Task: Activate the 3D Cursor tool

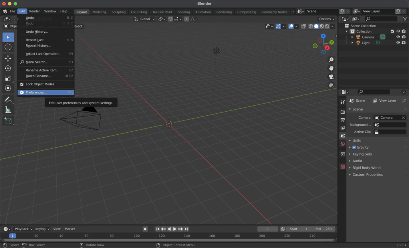Action: (8, 47)
